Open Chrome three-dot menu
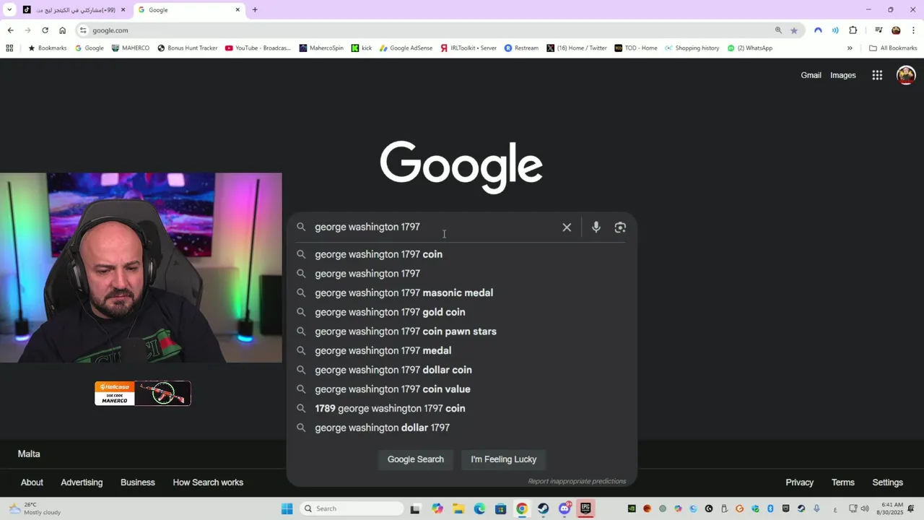The height and width of the screenshot is (520, 924). (x=913, y=30)
